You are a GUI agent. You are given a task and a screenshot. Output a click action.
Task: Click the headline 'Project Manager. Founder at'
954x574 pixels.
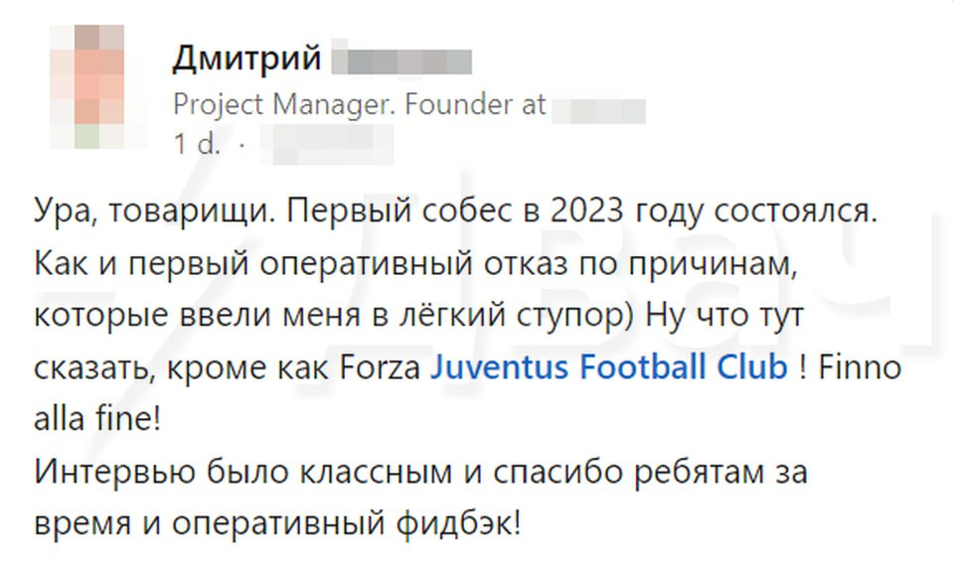point(360,104)
